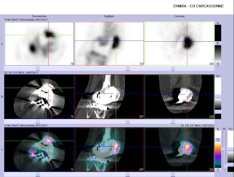Click the lower HU window handle in row C
Image resolution: width=234 pixels, height=177 pixels.
231,165
